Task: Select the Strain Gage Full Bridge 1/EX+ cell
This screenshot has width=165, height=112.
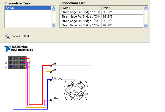Action: (81, 21)
